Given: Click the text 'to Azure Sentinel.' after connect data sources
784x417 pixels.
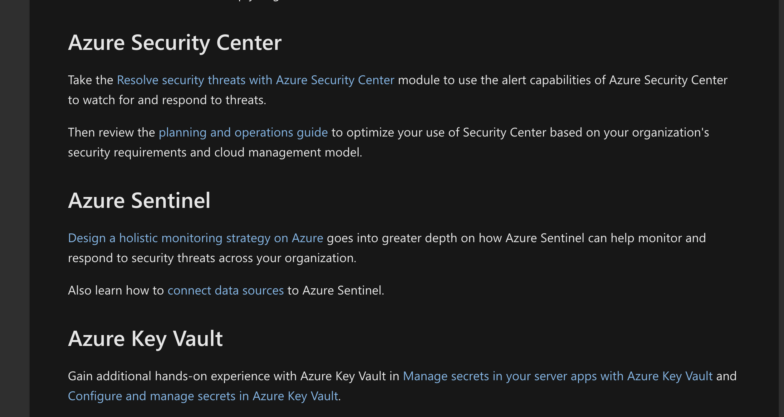Looking at the screenshot, I should pyautogui.click(x=336, y=290).
